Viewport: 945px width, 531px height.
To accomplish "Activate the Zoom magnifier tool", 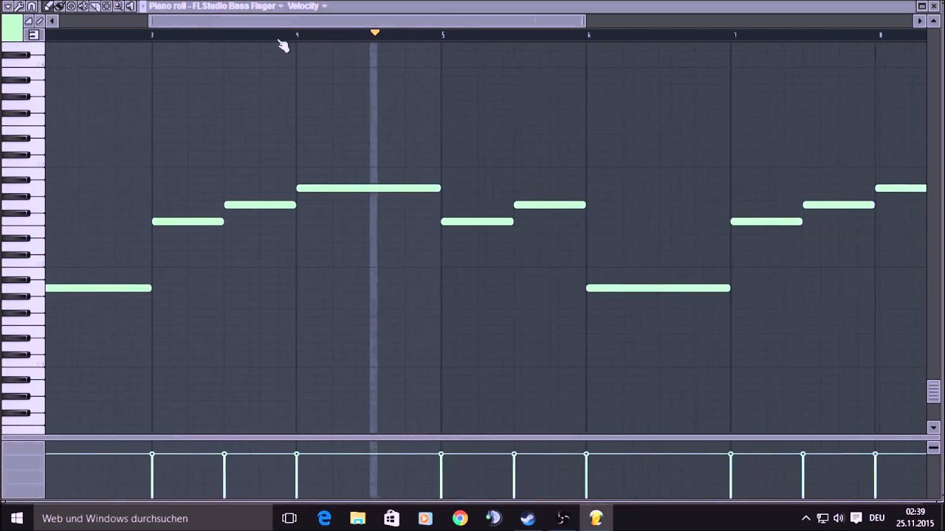I will pos(118,6).
